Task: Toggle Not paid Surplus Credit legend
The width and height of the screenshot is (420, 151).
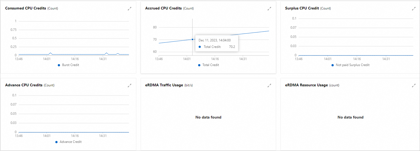Action: click(350, 65)
